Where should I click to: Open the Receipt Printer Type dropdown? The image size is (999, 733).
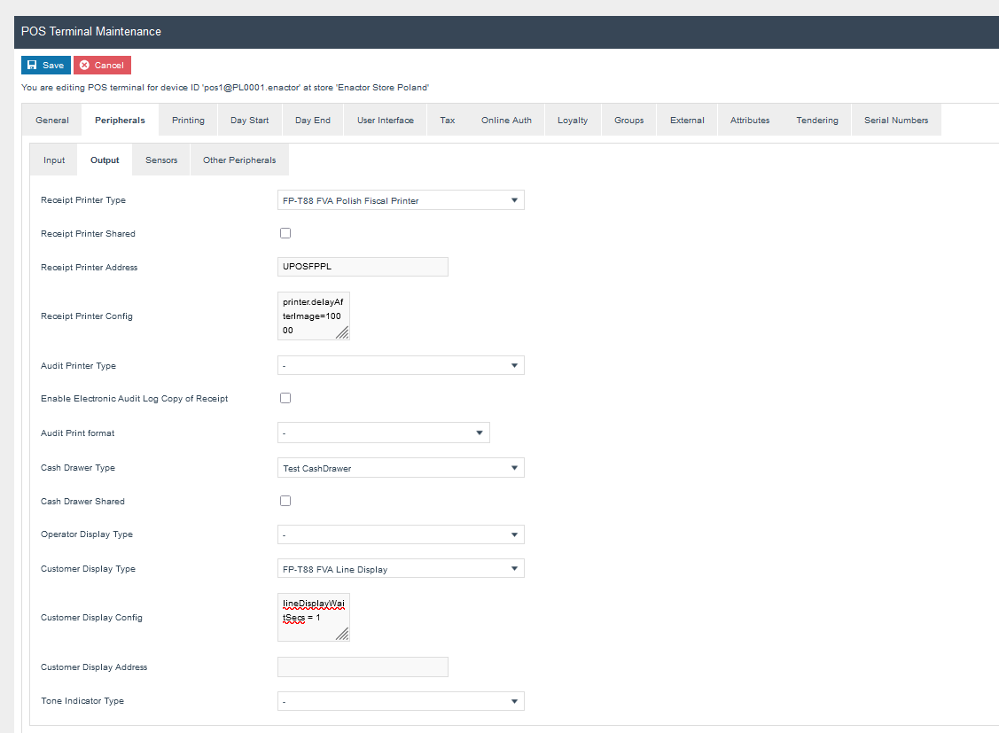point(401,200)
